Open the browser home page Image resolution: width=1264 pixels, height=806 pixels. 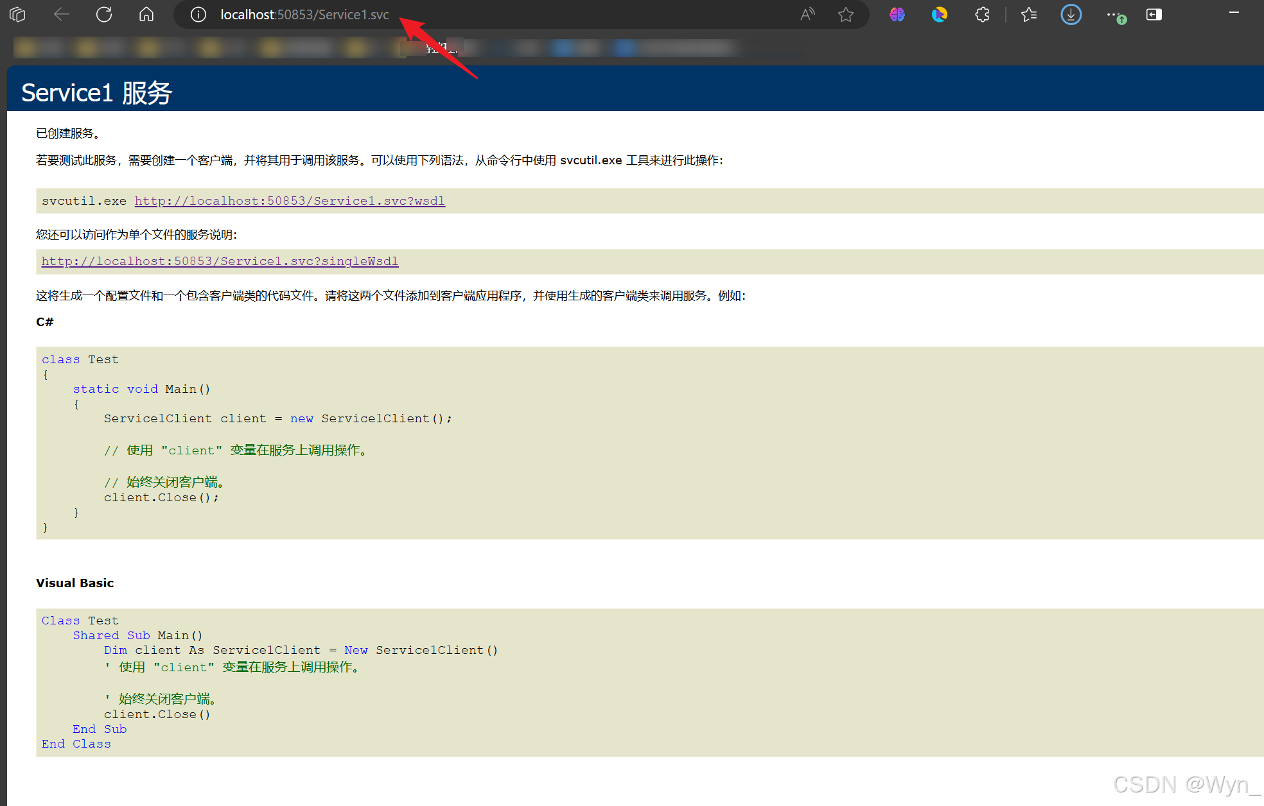click(x=146, y=14)
